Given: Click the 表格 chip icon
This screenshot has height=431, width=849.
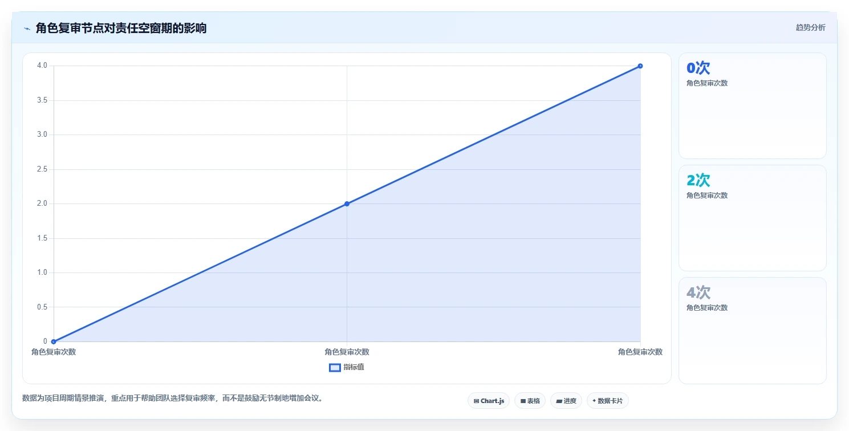Looking at the screenshot, I should click(523, 401).
